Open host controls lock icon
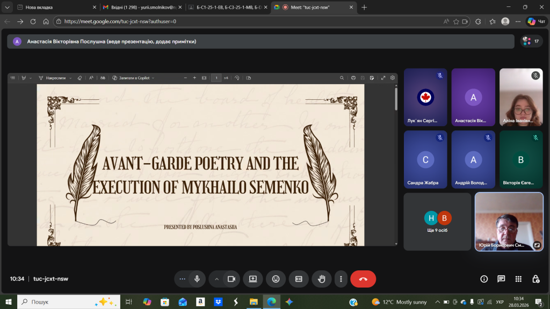The image size is (550, 309). click(535, 279)
